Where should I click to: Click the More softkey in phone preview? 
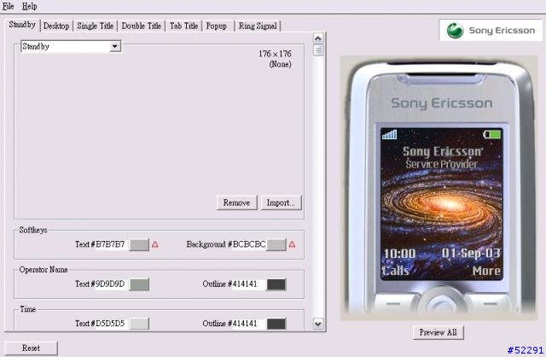pyautogui.click(x=486, y=271)
